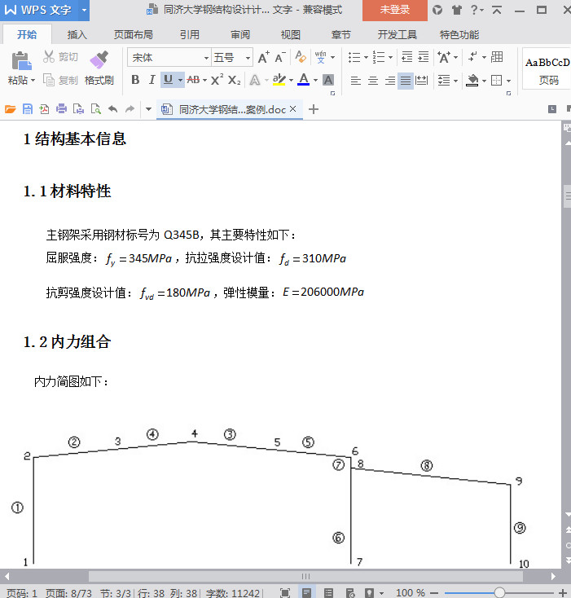
Task: Click the 100 % zoom level
Action: [411, 592]
